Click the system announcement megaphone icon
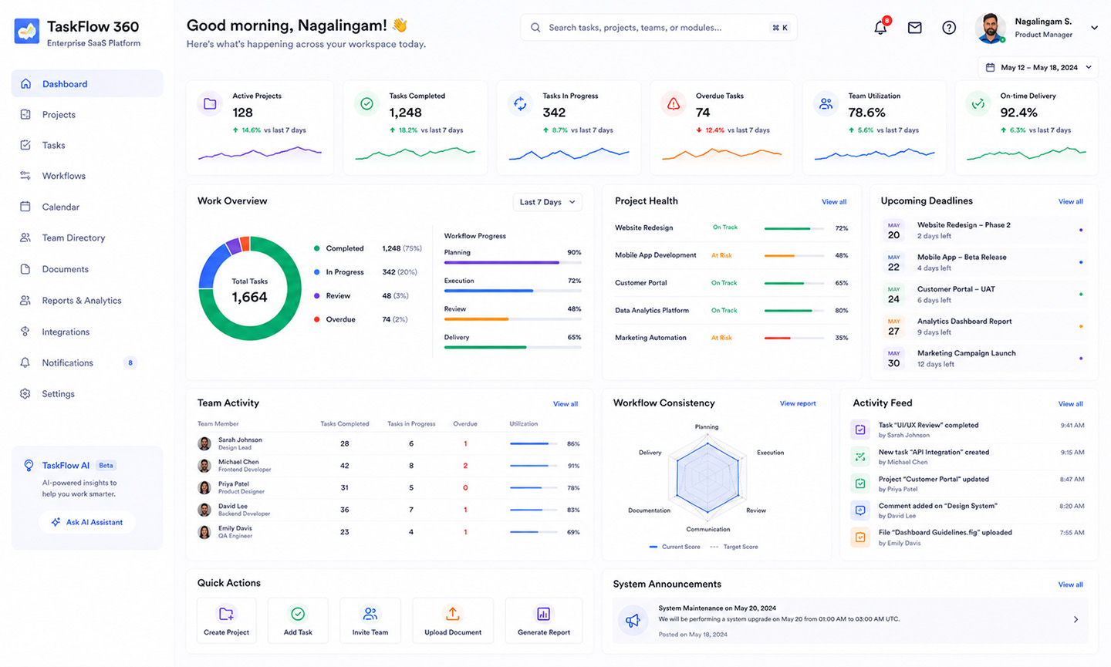The height and width of the screenshot is (667, 1111). [633, 621]
